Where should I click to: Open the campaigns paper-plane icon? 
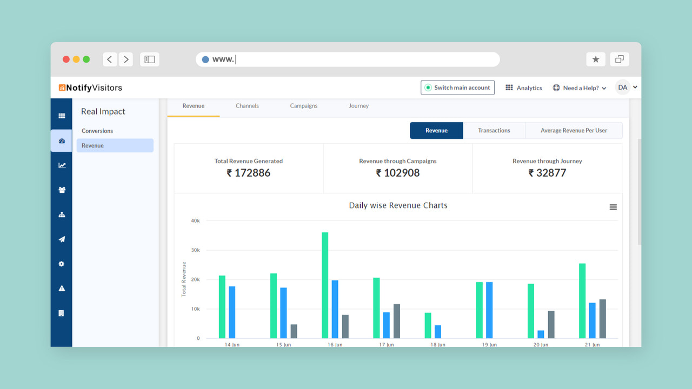pos(61,239)
